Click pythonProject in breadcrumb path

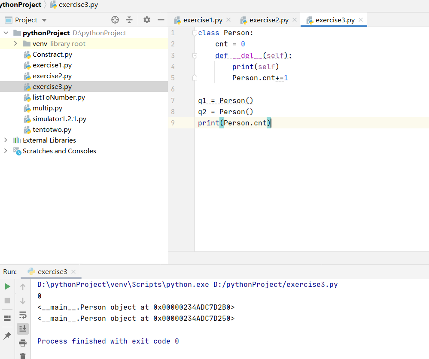coord(21,5)
